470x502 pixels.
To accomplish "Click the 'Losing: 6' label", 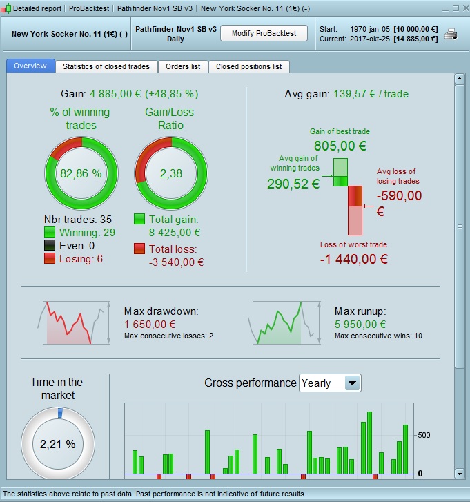I will tap(81, 259).
